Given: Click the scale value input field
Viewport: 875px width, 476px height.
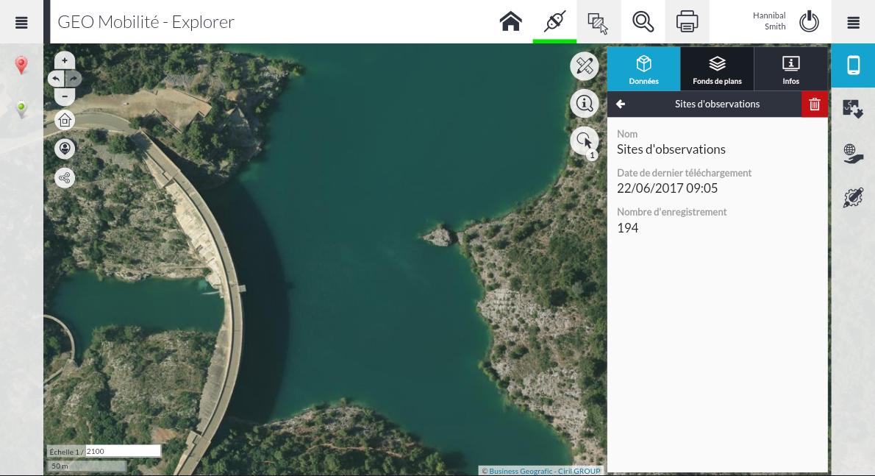Looking at the screenshot, I should pyautogui.click(x=123, y=451).
